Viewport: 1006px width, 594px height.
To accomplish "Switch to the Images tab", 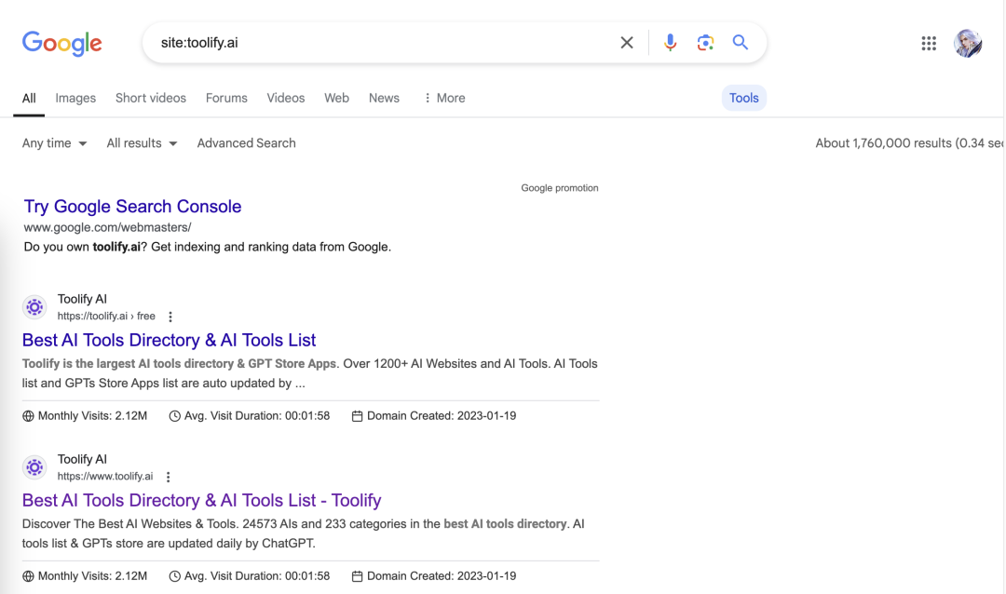I will pos(75,98).
